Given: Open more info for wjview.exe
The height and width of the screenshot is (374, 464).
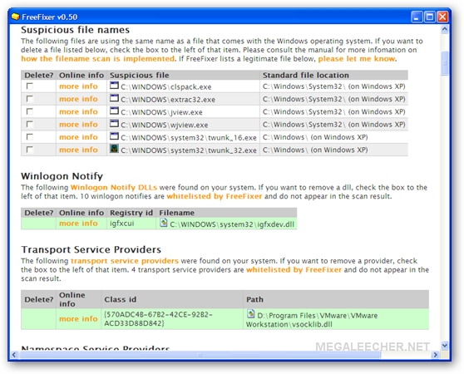Looking at the screenshot, I should 78,125.
